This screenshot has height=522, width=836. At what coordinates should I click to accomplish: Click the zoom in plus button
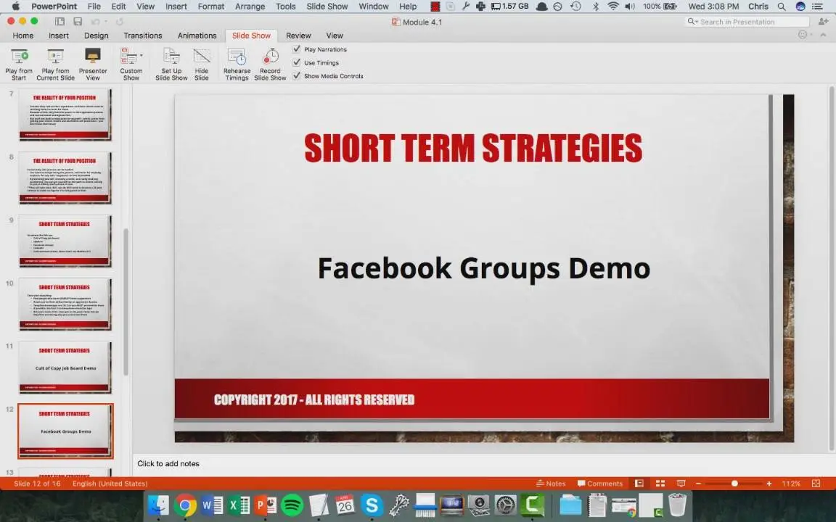tap(769, 484)
